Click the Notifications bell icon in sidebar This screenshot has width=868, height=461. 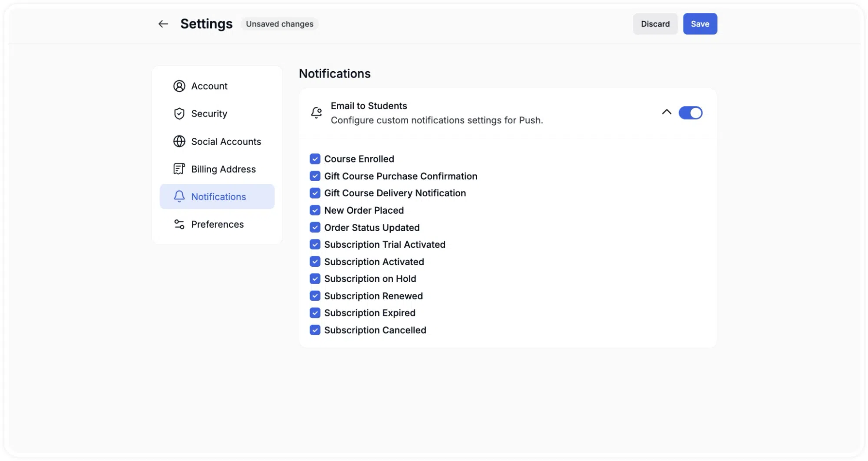pyautogui.click(x=179, y=196)
